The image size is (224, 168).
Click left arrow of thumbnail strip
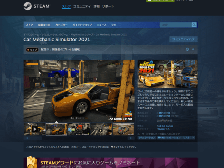27,138
